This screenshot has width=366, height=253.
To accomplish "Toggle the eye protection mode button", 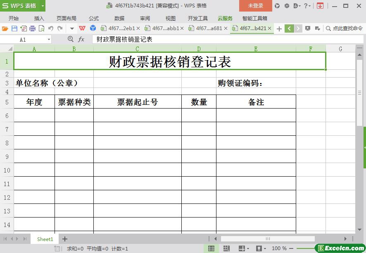I will 259,248.
